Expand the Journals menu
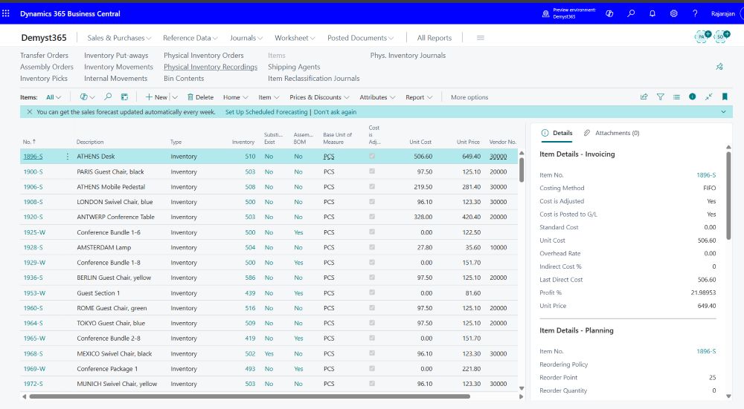The height and width of the screenshot is (409, 744). coord(246,38)
